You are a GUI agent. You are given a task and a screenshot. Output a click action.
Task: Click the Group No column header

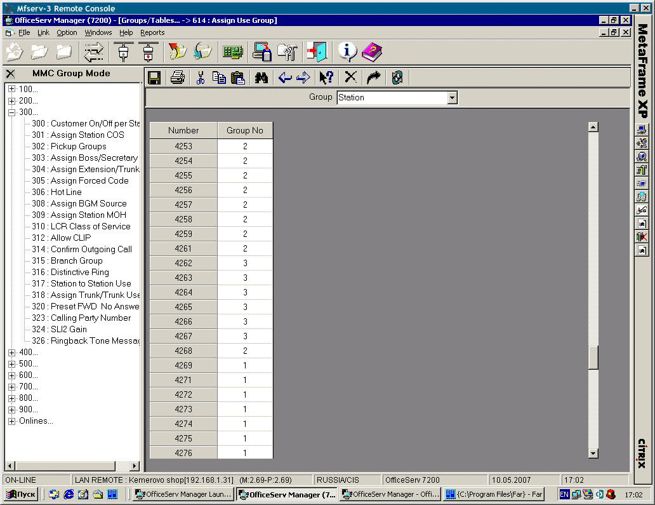pyautogui.click(x=245, y=130)
